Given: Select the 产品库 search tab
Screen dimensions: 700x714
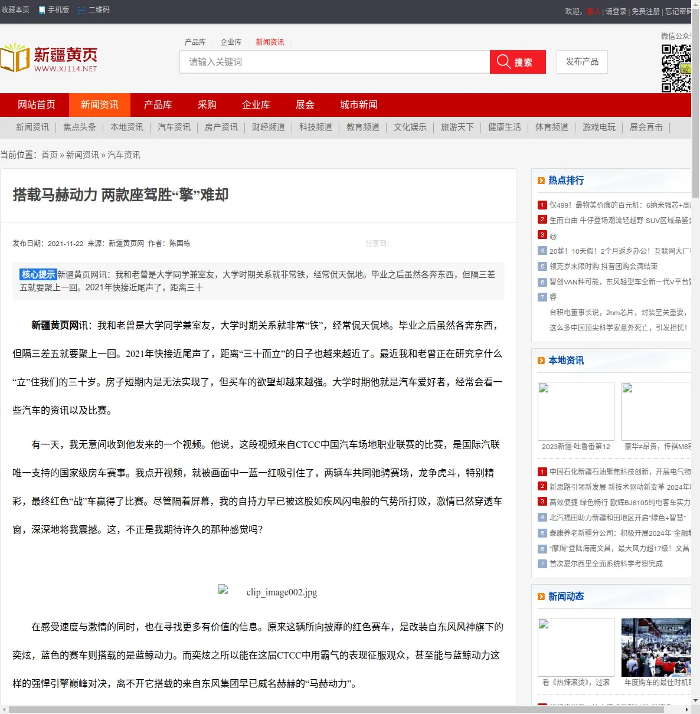Looking at the screenshot, I should point(195,42).
